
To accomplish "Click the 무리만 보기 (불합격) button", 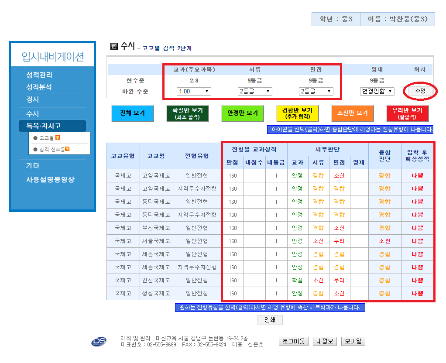I will click(408, 113).
